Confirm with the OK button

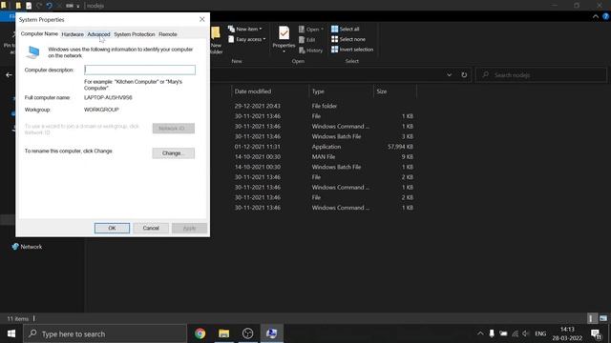coord(112,228)
